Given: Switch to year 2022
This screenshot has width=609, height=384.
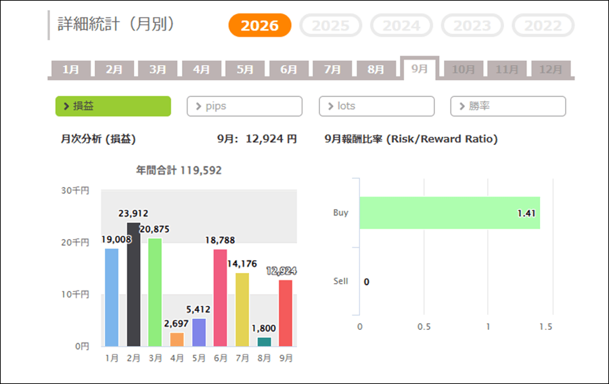Looking at the screenshot, I should 543,25.
